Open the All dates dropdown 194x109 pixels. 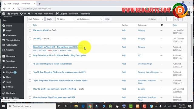(x=65, y=19)
